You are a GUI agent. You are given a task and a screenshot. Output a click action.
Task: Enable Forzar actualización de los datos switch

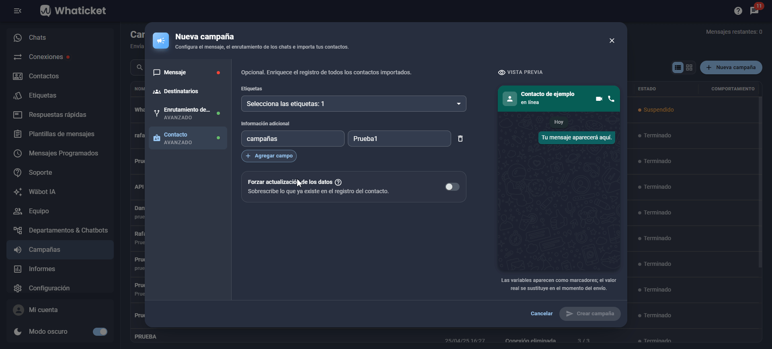[x=452, y=187]
